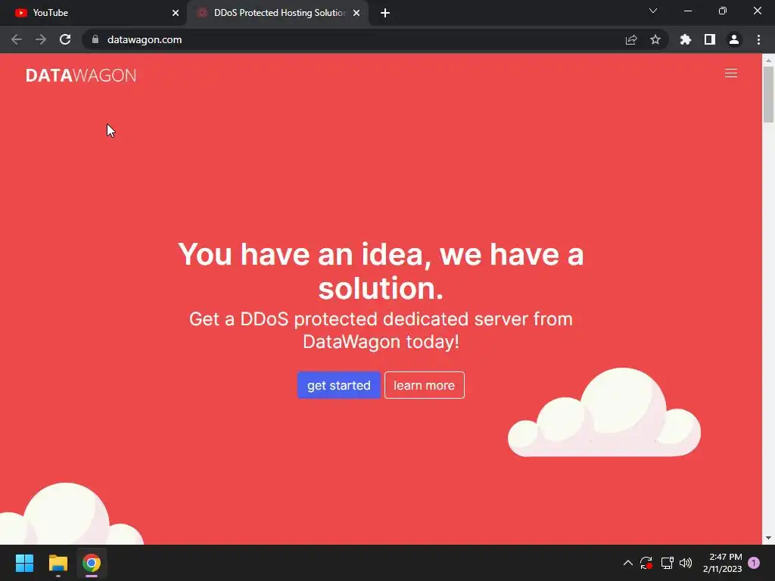Open Chrome three-dot menu
The height and width of the screenshot is (581, 775).
(x=758, y=39)
